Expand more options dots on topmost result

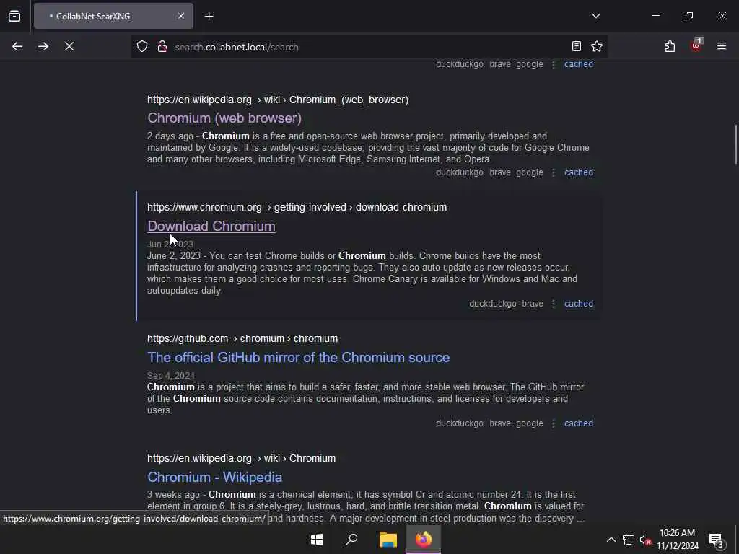554,64
